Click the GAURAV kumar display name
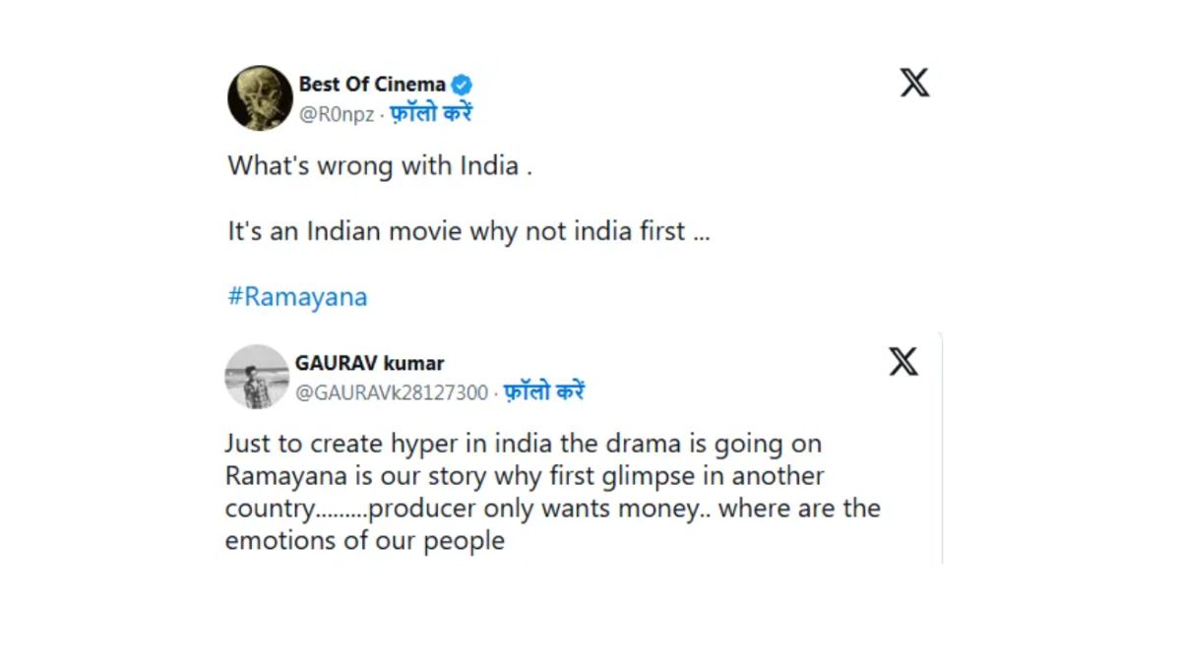Viewport: 1181px width, 664px height. [370, 362]
